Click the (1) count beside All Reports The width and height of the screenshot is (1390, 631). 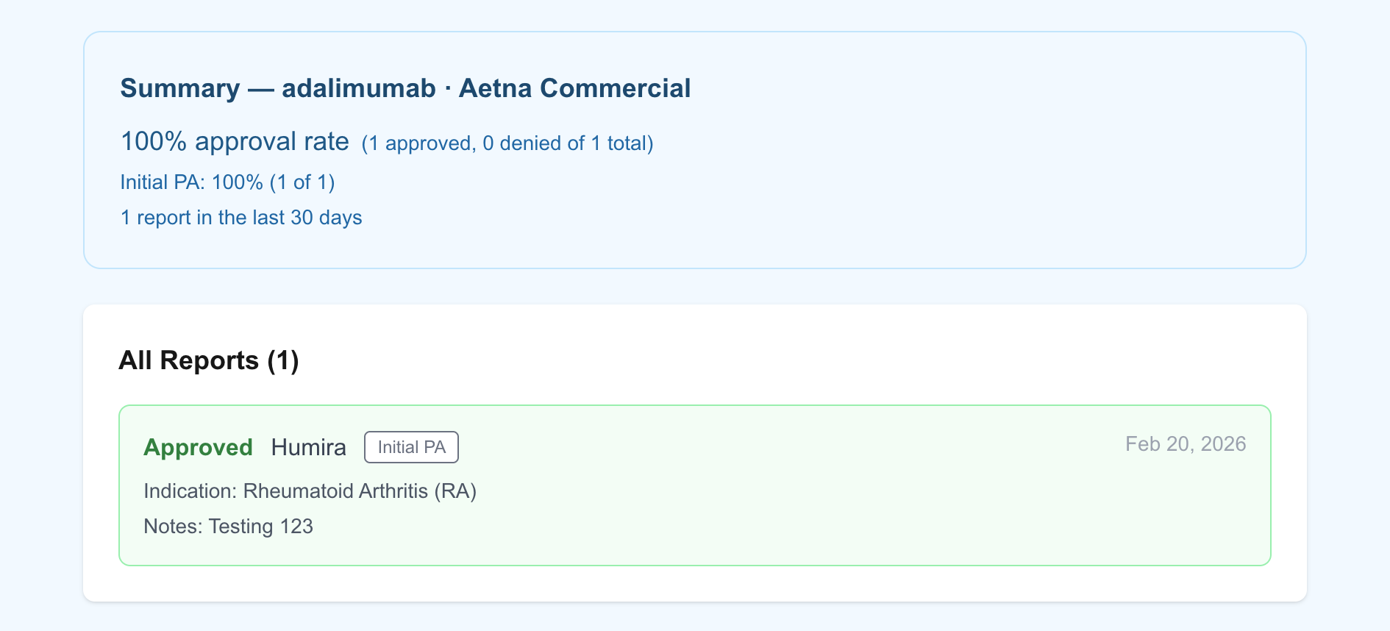point(283,360)
